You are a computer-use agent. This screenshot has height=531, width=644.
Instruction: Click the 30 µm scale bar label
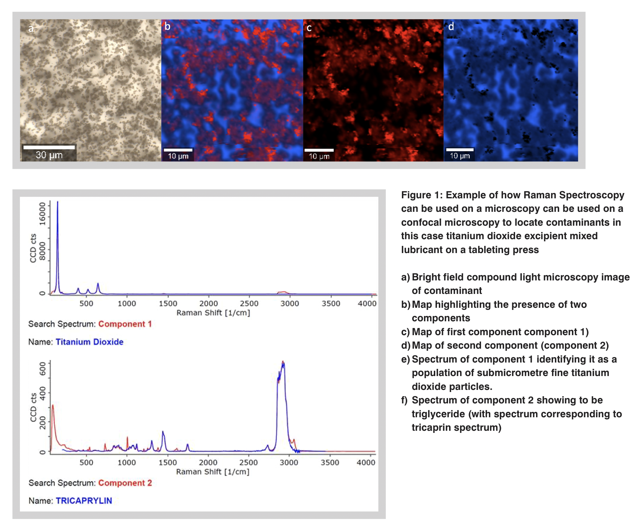tap(49, 155)
